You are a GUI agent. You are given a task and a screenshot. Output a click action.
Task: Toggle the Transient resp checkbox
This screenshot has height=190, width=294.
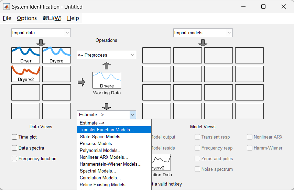tap(197, 137)
